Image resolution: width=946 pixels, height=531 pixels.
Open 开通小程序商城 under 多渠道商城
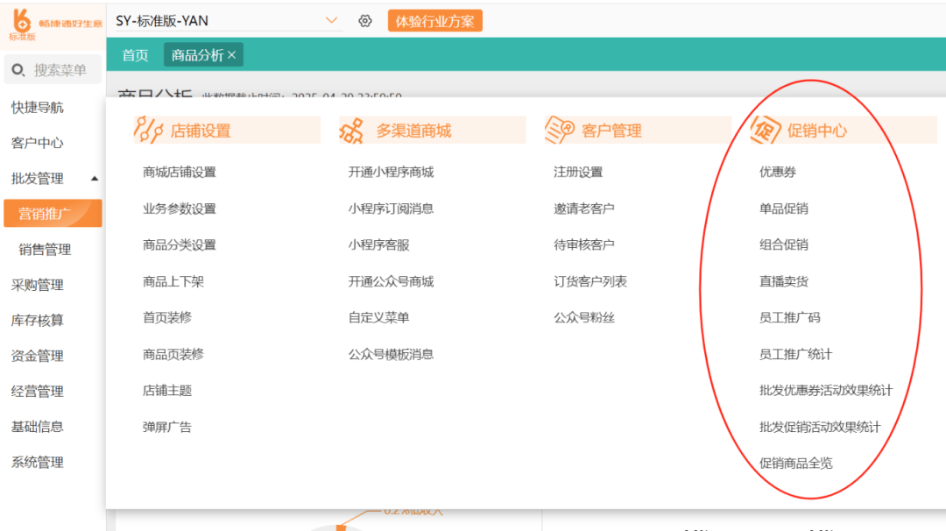[x=390, y=171]
